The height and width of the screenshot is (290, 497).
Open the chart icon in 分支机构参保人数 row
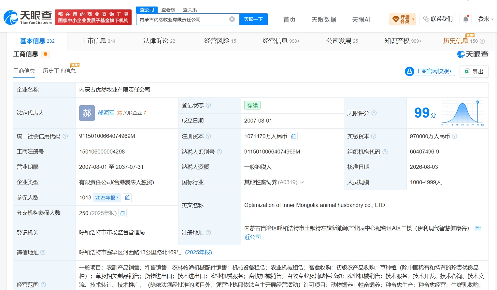(x=122, y=213)
